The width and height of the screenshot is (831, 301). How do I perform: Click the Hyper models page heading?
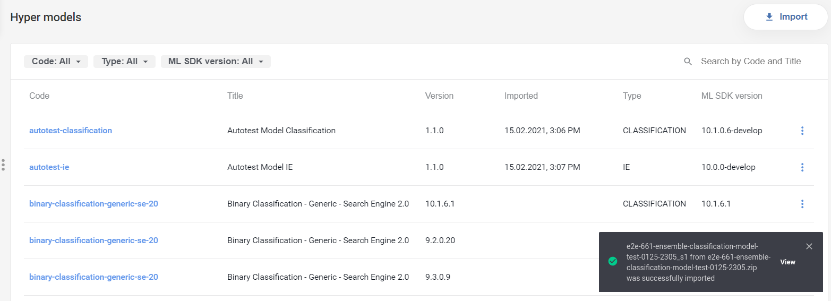click(46, 17)
